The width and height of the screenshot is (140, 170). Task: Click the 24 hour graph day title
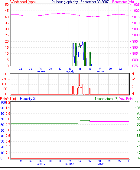80,2
